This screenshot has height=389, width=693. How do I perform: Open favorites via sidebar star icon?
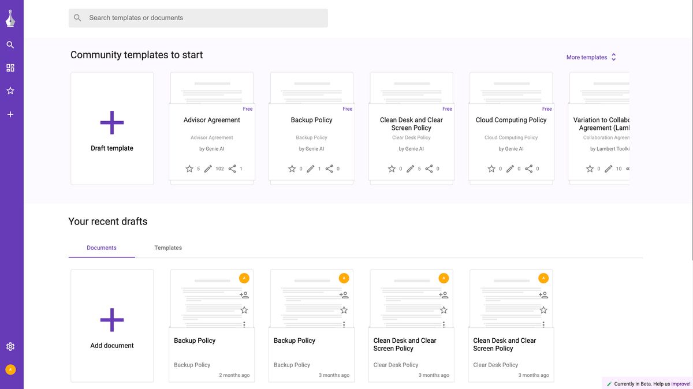pyautogui.click(x=10, y=91)
